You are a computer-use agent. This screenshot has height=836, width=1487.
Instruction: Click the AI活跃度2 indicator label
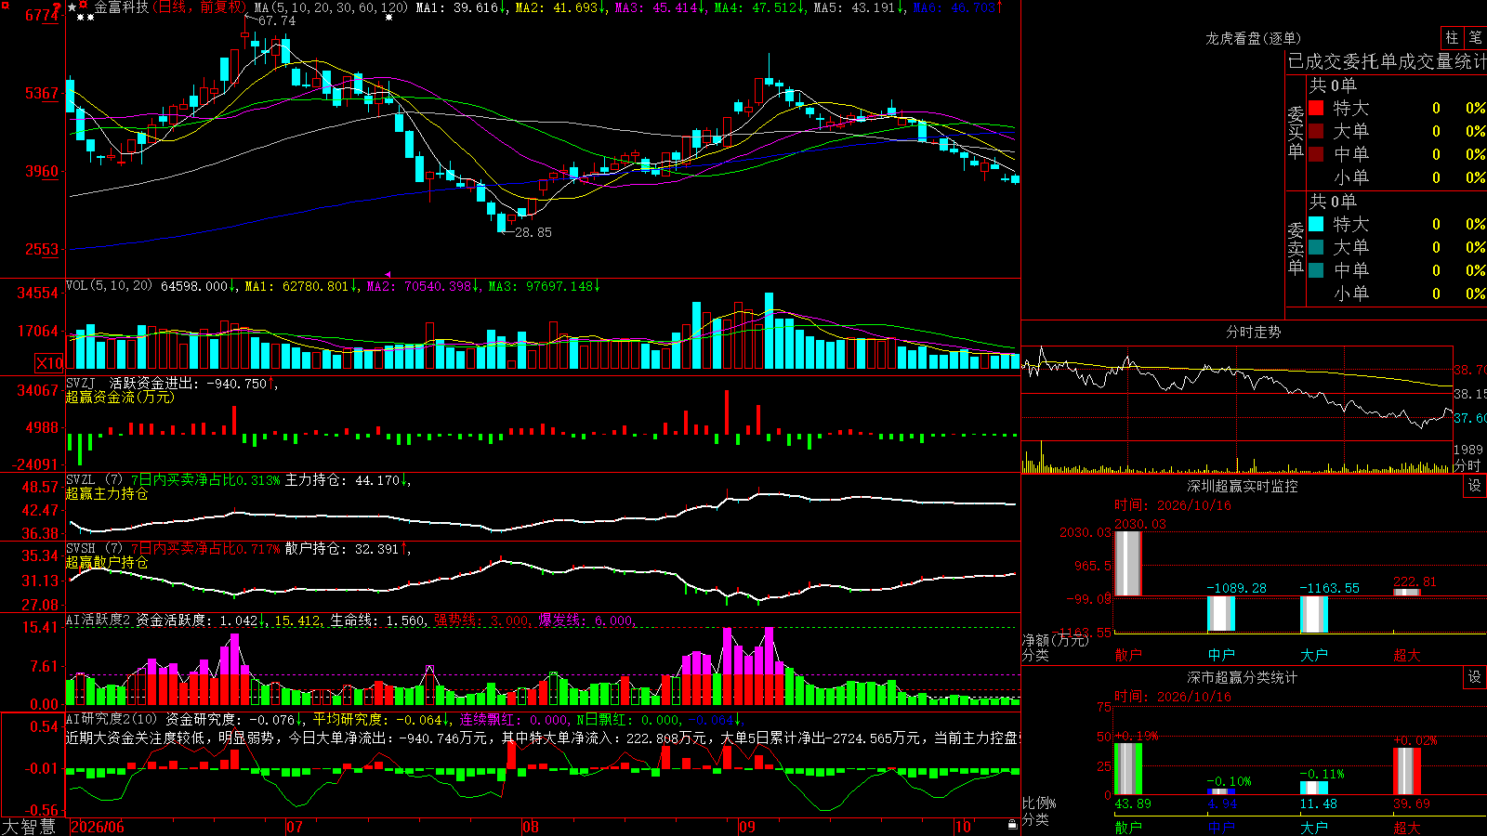point(99,620)
